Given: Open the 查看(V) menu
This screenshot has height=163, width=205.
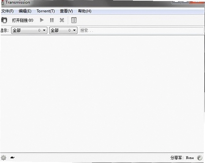Looking at the screenshot, I should pyautogui.click(x=66, y=11).
